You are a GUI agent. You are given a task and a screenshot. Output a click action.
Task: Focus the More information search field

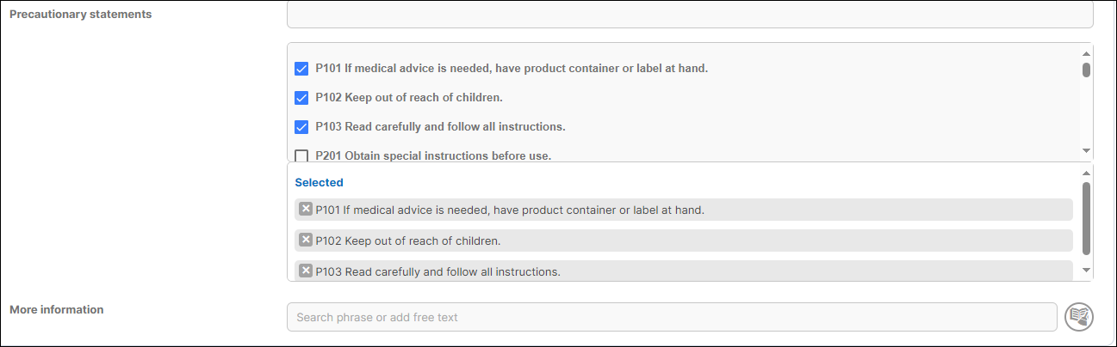click(x=672, y=317)
